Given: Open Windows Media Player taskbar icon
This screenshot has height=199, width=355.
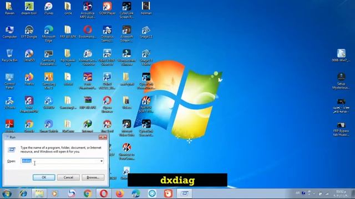Looking at the screenshot, I should pos(55,193).
